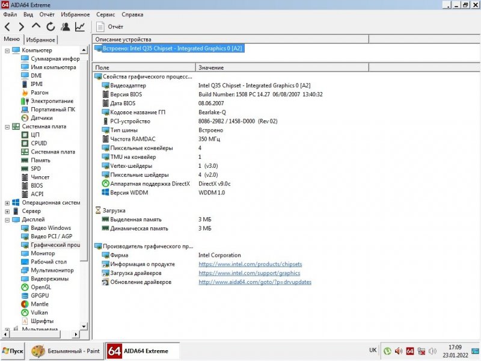Select OpenGL in the sidebar tree
The image size is (481, 361).
click(40, 287)
